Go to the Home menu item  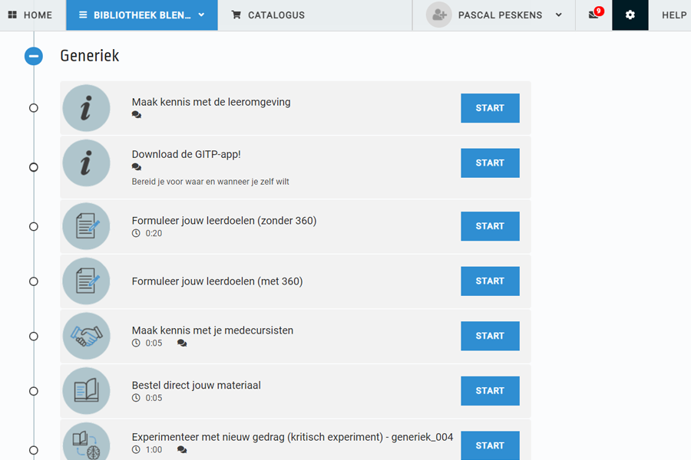click(x=30, y=15)
